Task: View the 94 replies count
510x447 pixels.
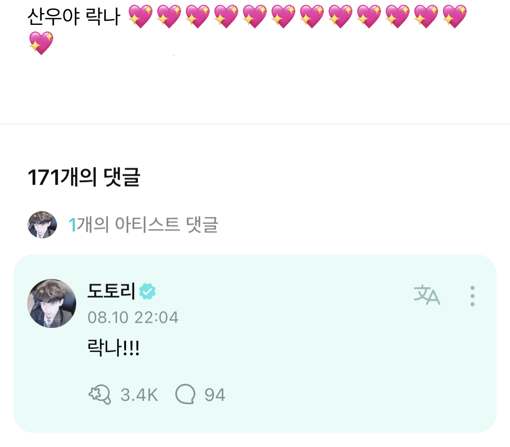Action: (214, 395)
